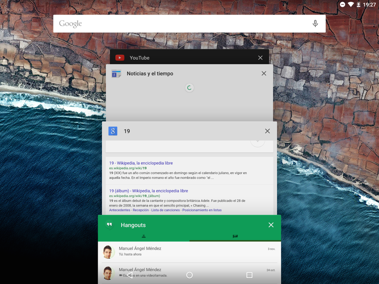Viewport: 379px width, 284px height.
Task: Dismiss the 19 search card
Action: [267, 131]
